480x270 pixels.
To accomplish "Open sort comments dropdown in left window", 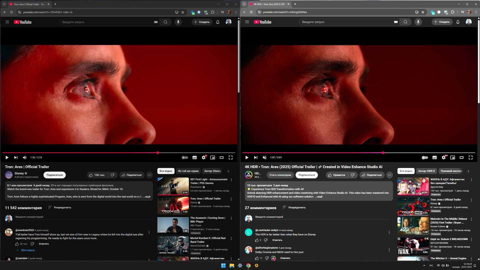I will (59, 207).
